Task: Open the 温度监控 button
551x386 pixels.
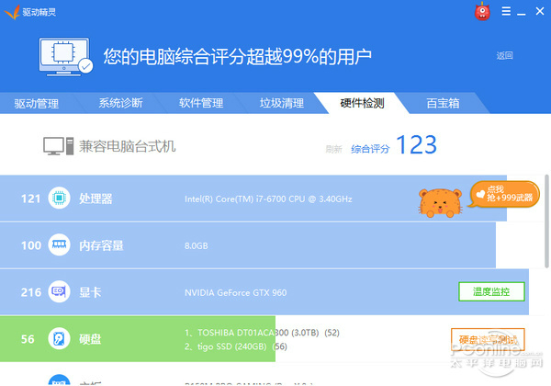Action: (x=491, y=291)
